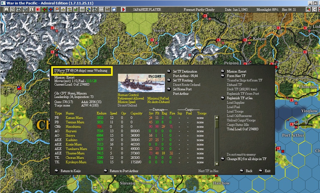
Task: Select Set TF Routing option
Action: tap(183, 80)
